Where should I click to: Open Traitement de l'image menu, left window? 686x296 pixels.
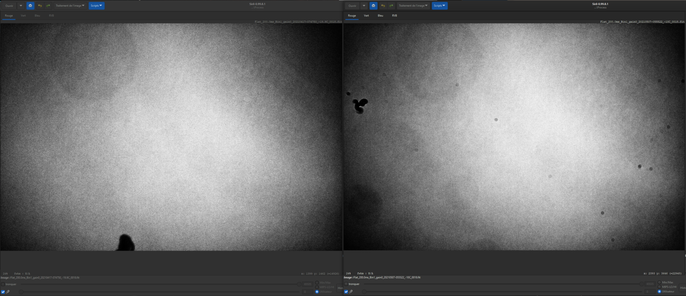(70, 6)
